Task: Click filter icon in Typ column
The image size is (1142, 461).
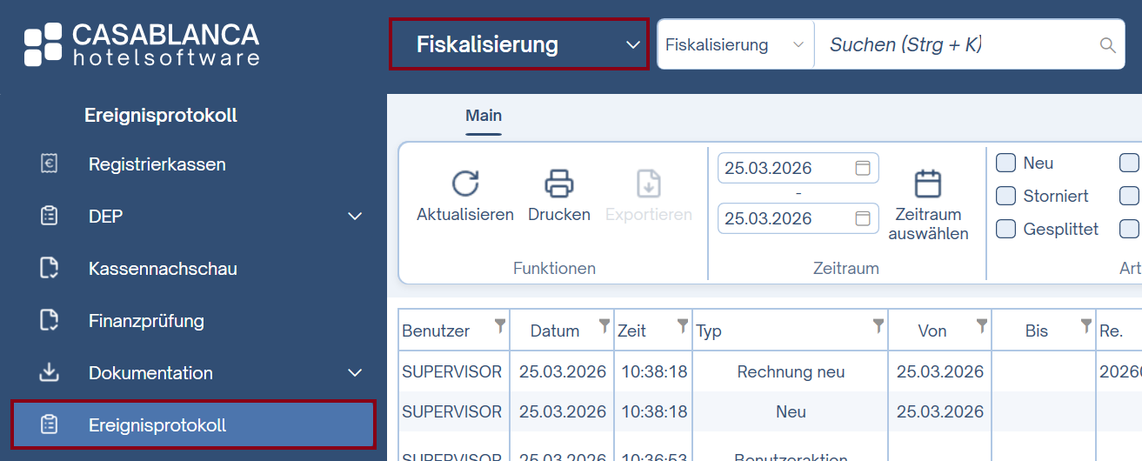Action: [x=878, y=326]
